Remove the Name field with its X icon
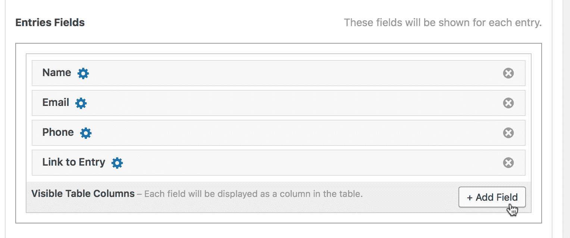Image resolution: width=570 pixels, height=238 pixels. (508, 73)
